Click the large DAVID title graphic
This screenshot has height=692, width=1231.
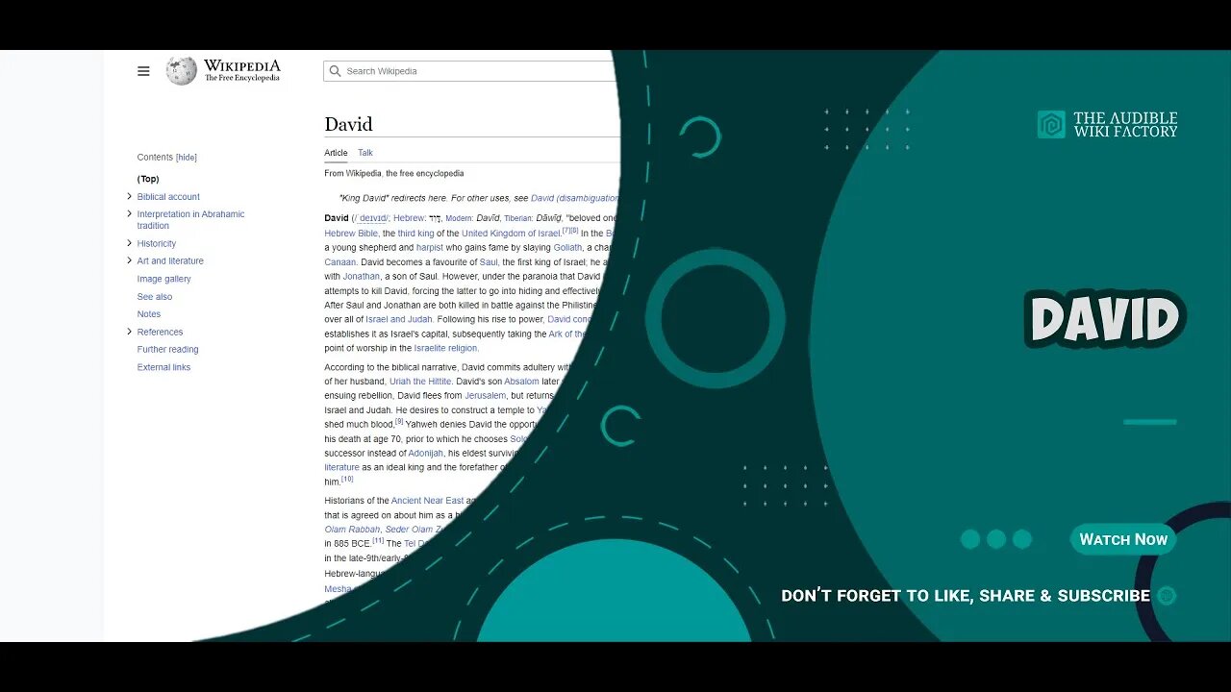click(1105, 319)
